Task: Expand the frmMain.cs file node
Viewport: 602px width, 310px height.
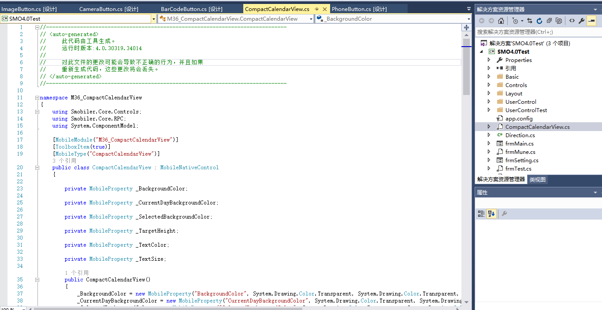Action: [489, 144]
